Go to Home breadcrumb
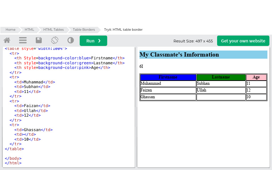The image size is (272, 170). (10, 30)
